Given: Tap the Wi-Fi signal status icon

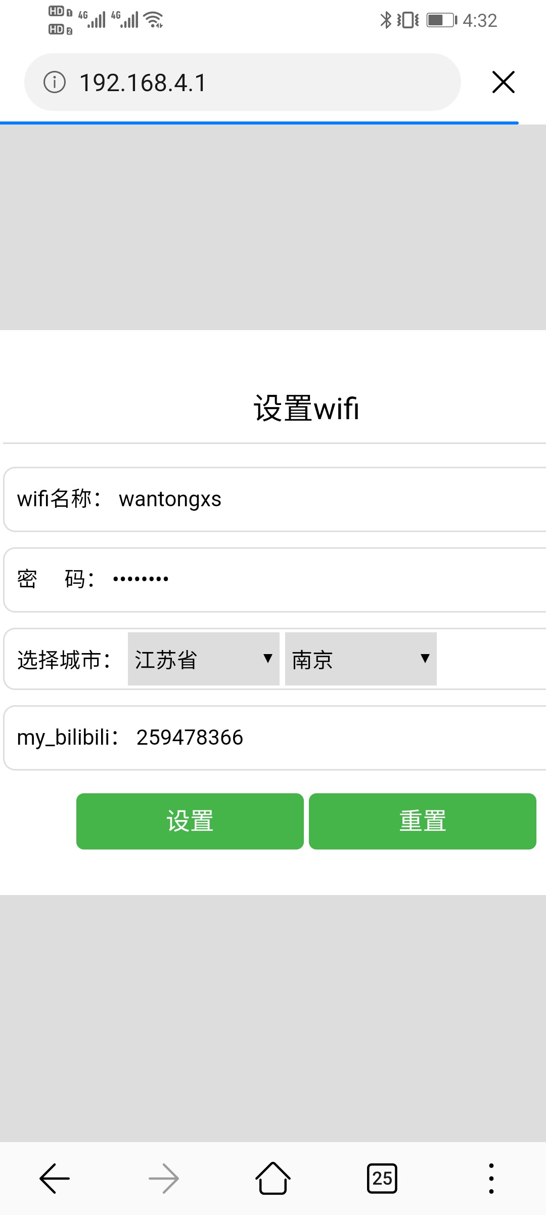Looking at the screenshot, I should 153,20.
